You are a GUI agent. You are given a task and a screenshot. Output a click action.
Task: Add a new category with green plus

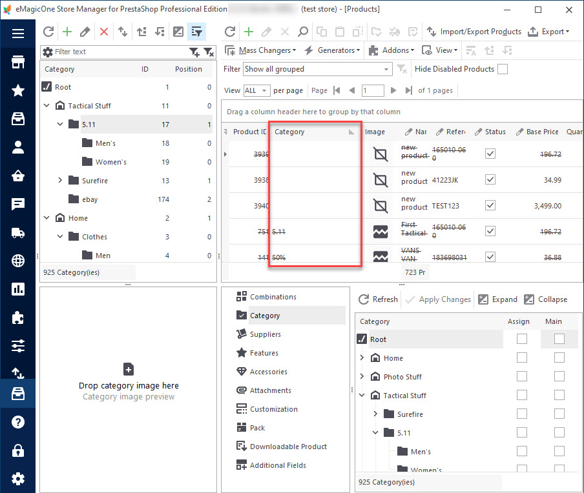(x=67, y=32)
